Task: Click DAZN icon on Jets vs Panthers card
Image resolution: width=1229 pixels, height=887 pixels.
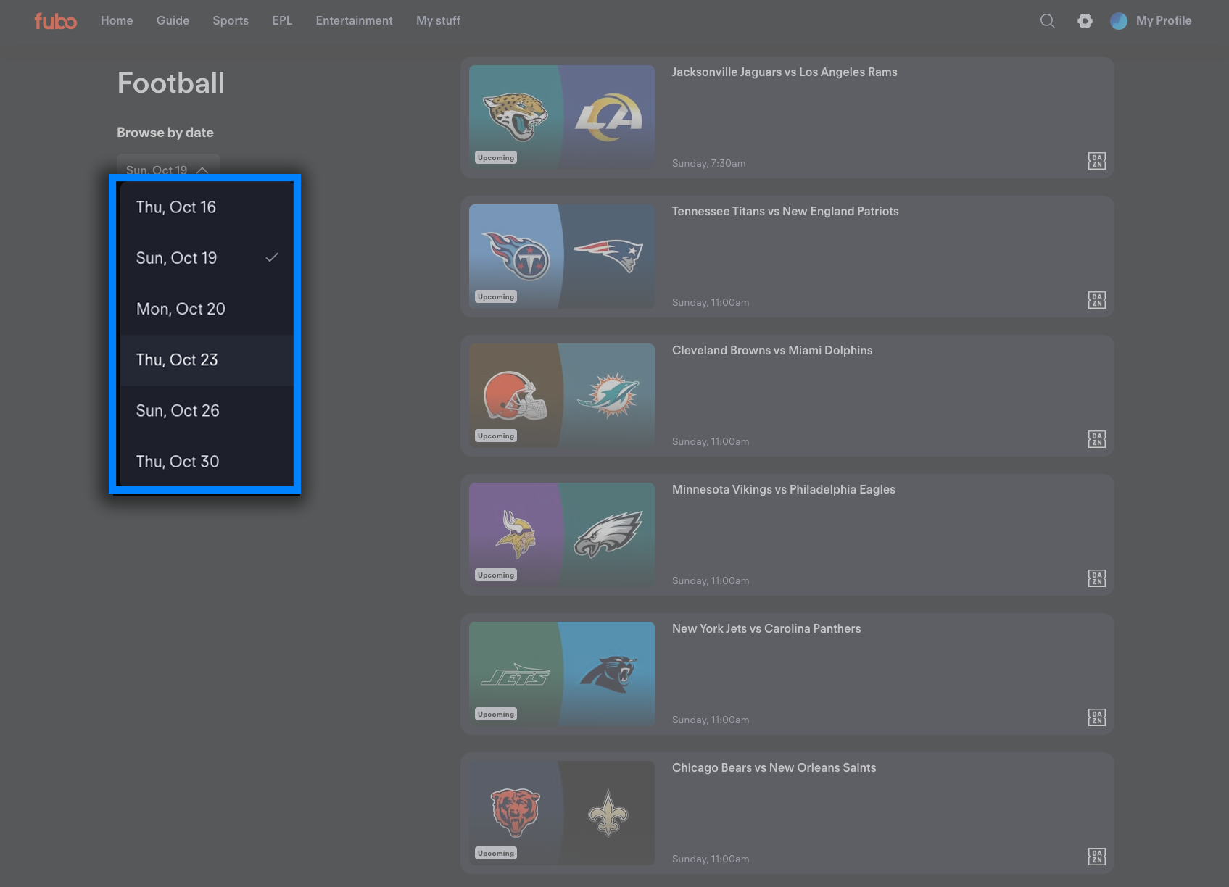Action: [1097, 717]
